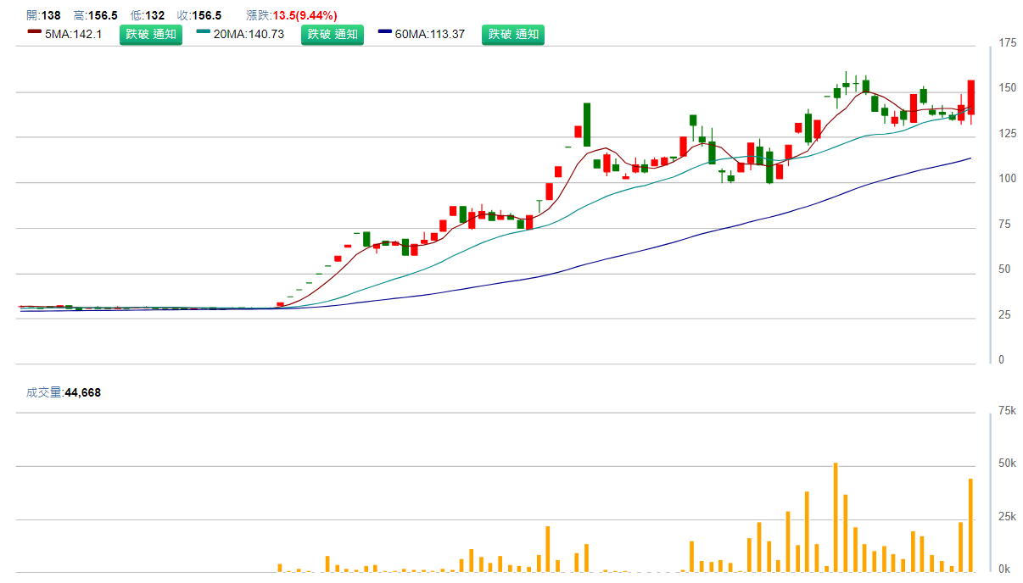Click the 跌破 通知 button next to 5MA
Viewport: 1023px width, 583px height.
[151, 35]
